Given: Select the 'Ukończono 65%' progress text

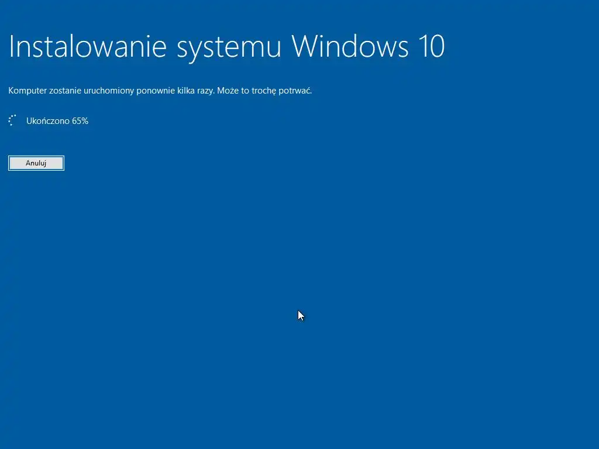Looking at the screenshot, I should (x=57, y=121).
